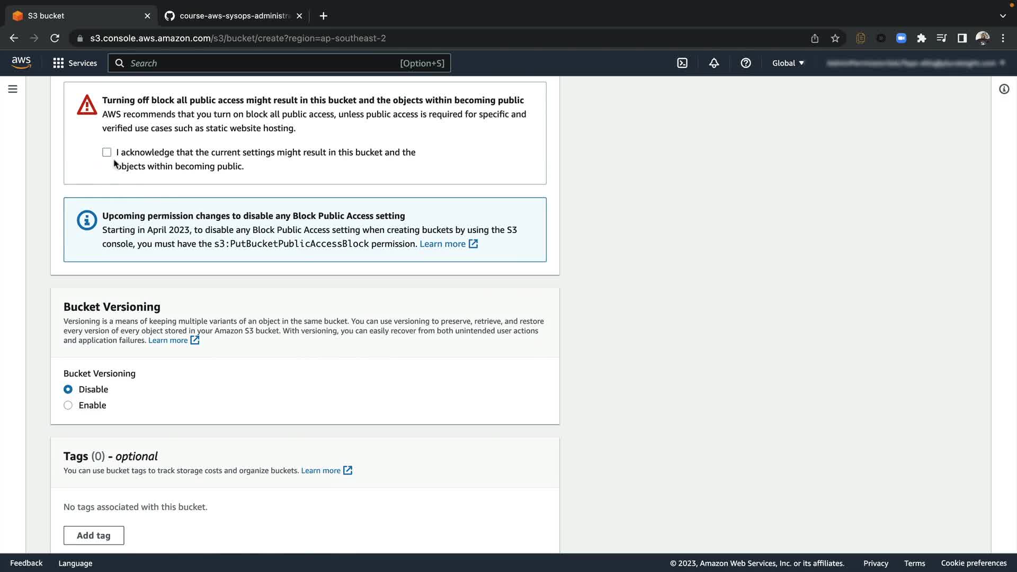Expand the left hamburger navigation menu
Screen dimensions: 1017x572
click(13, 89)
